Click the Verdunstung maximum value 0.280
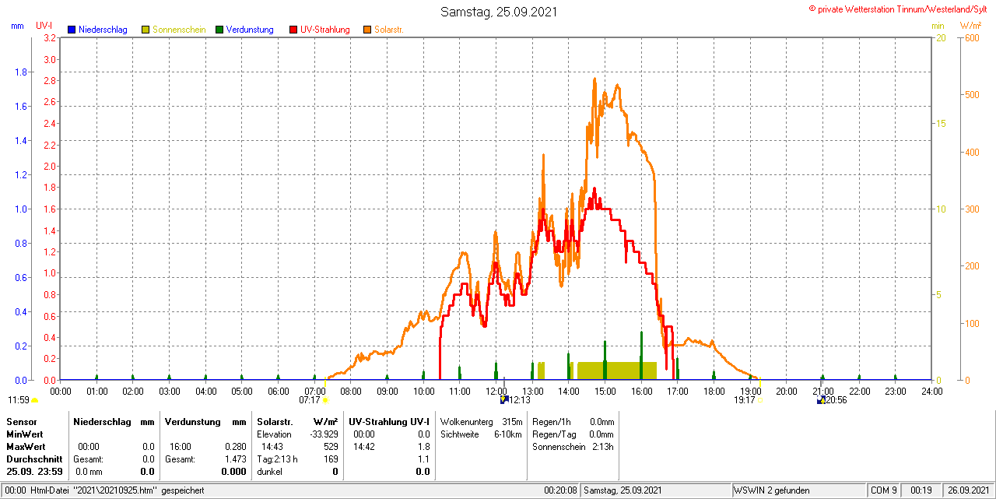996x499 pixels. click(234, 447)
